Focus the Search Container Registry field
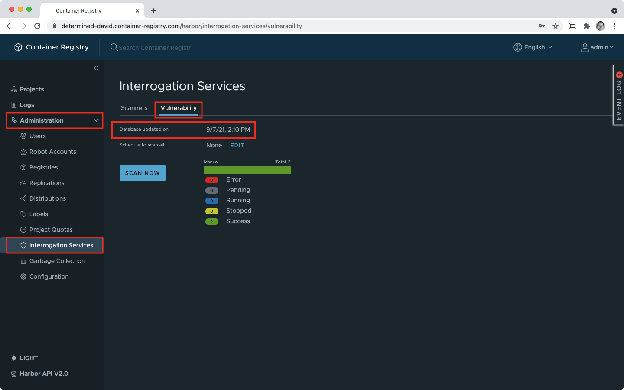 point(155,48)
